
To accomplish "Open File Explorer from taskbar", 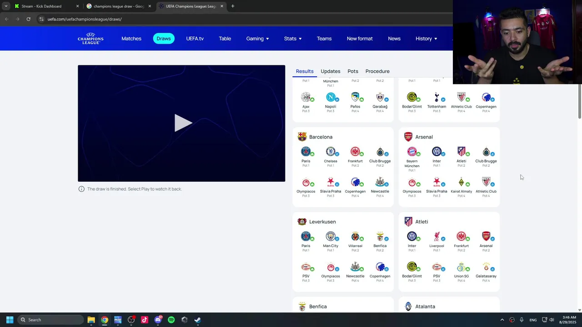I will point(91,320).
